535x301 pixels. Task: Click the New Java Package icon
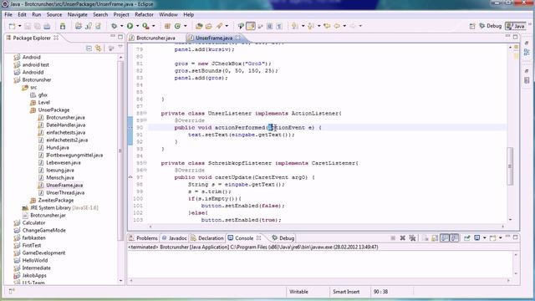[x=167, y=26]
